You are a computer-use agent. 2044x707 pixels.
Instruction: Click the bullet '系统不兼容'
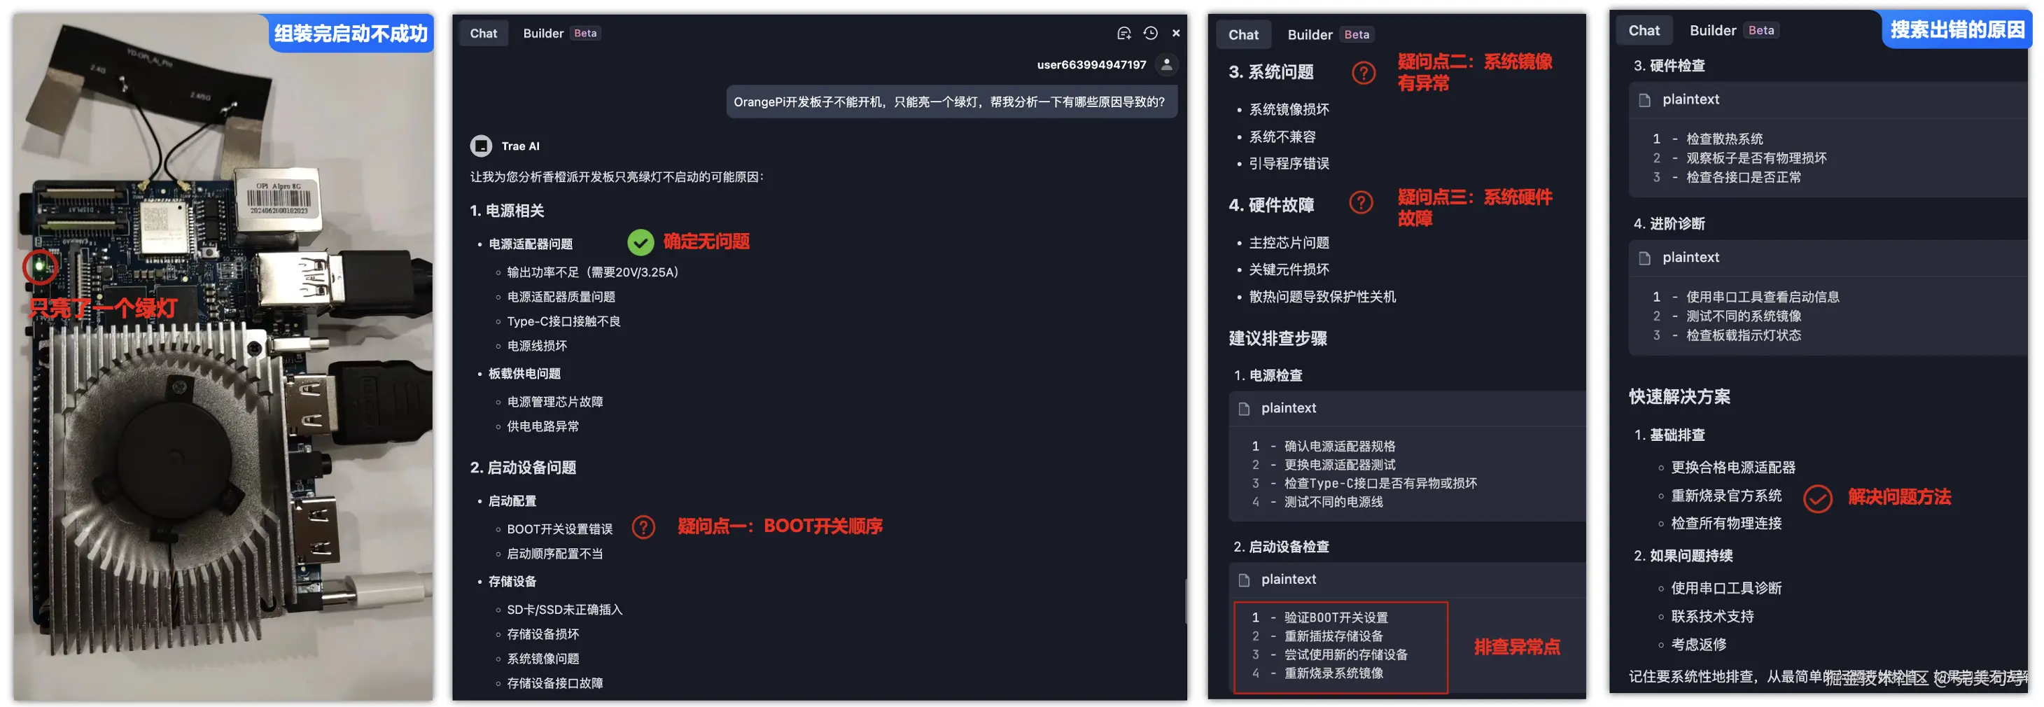(x=1282, y=137)
